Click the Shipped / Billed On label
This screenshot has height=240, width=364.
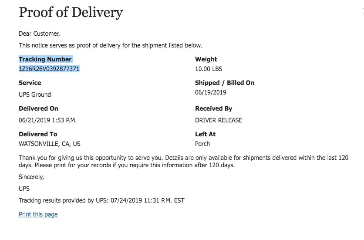point(225,83)
